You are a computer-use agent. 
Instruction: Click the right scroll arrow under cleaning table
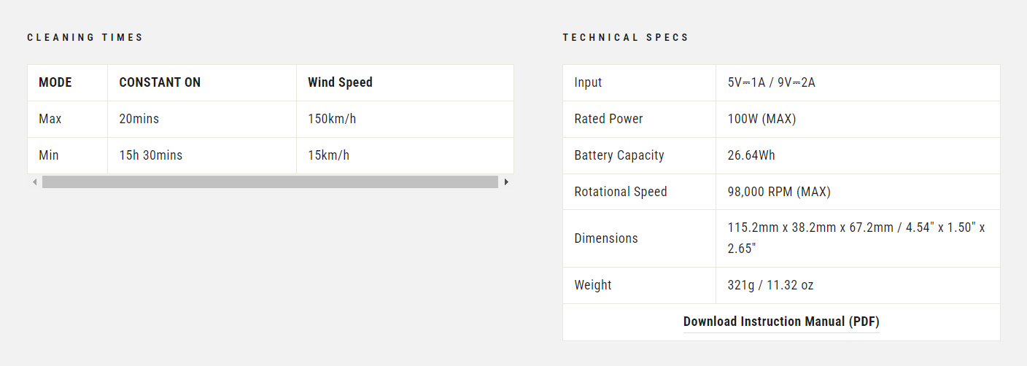[506, 182]
